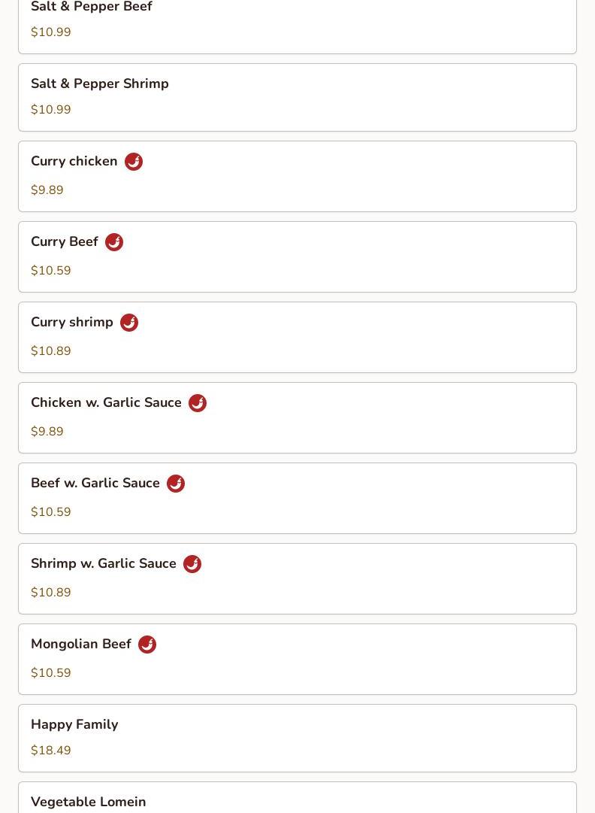This screenshot has width=595, height=813.
Task: Click the chili icon beside Curry Beef
Action: coord(114,242)
